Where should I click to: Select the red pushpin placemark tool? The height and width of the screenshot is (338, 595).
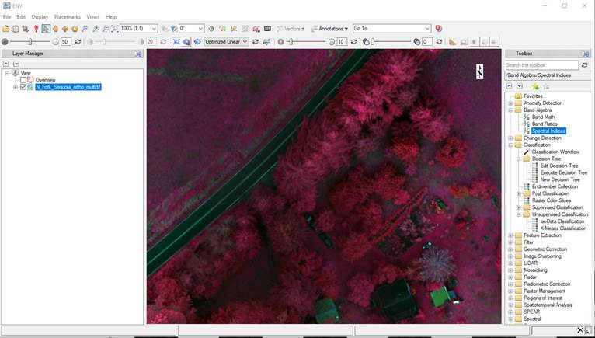(36, 29)
